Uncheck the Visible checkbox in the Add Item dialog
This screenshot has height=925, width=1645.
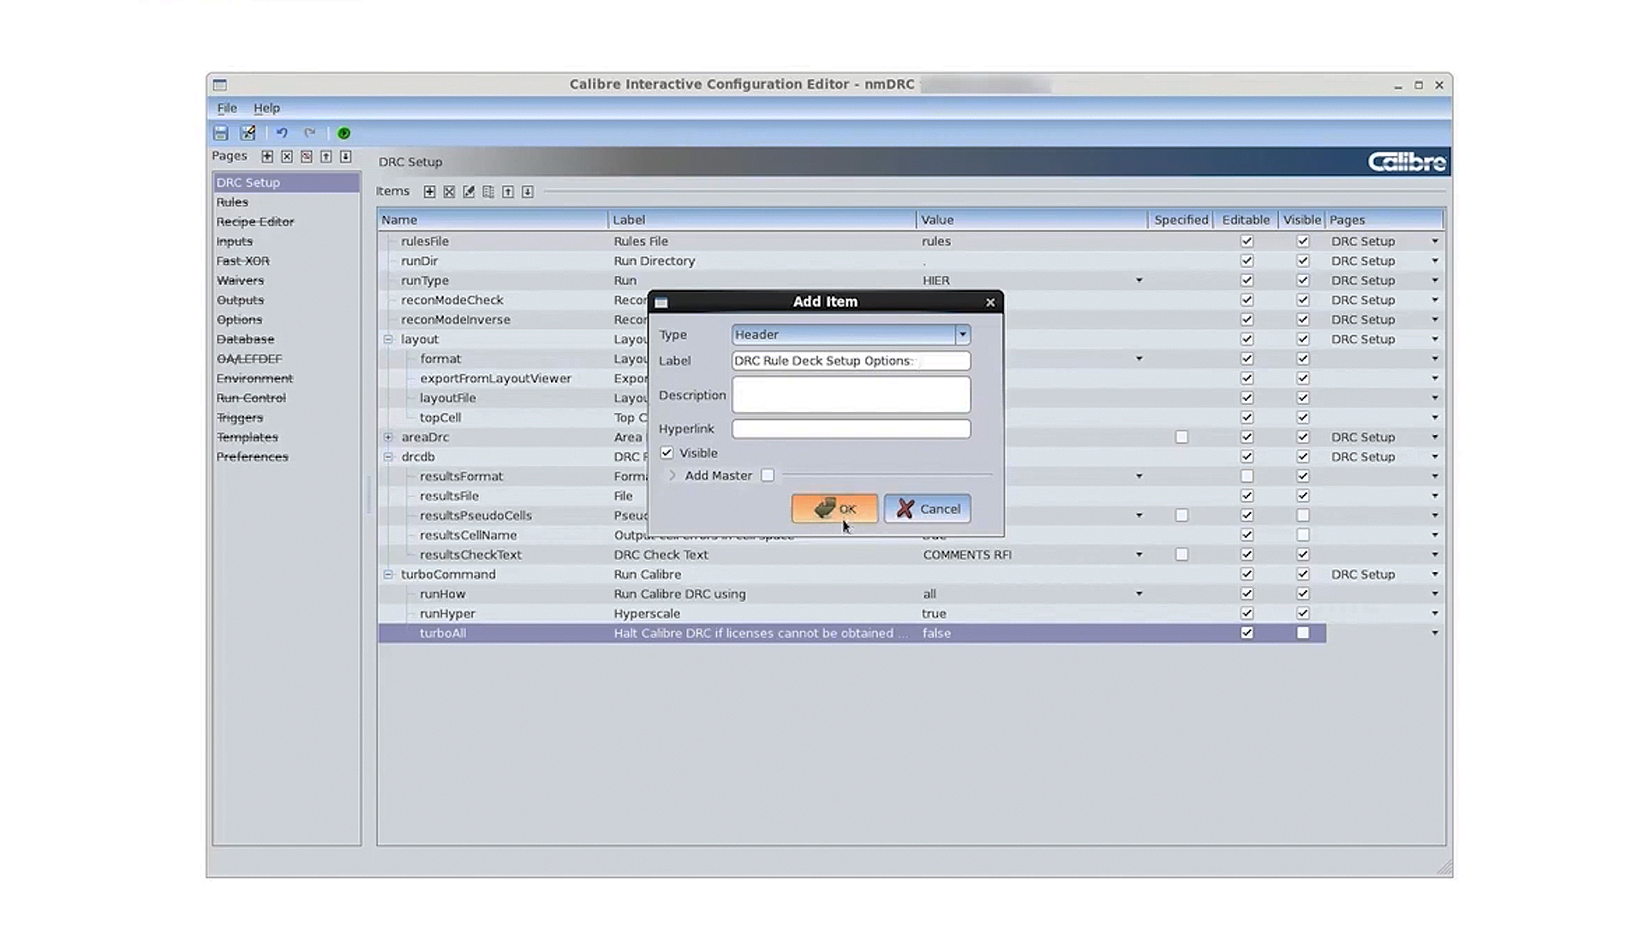[x=667, y=453]
